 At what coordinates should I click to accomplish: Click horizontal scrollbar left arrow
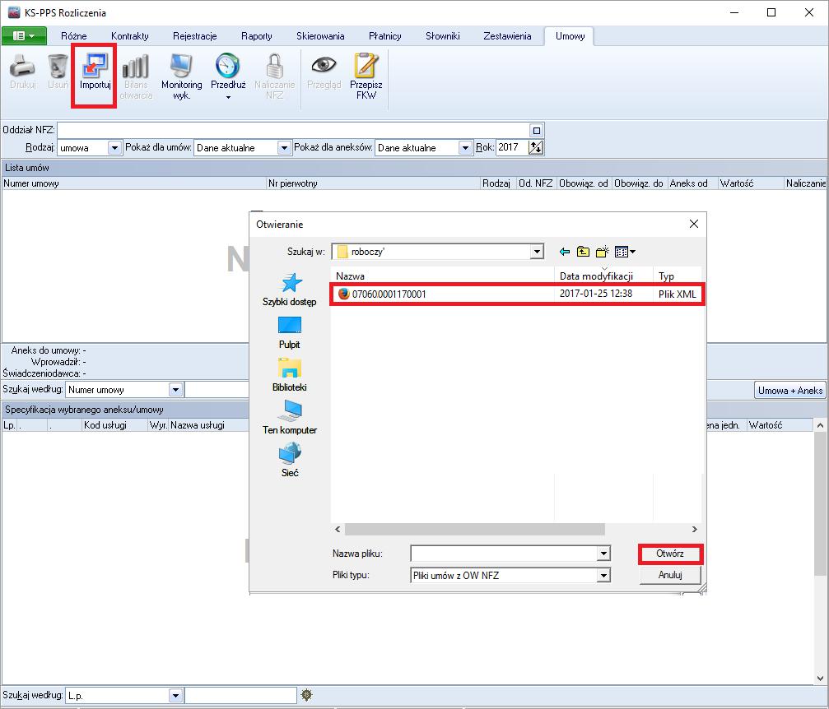(x=338, y=529)
